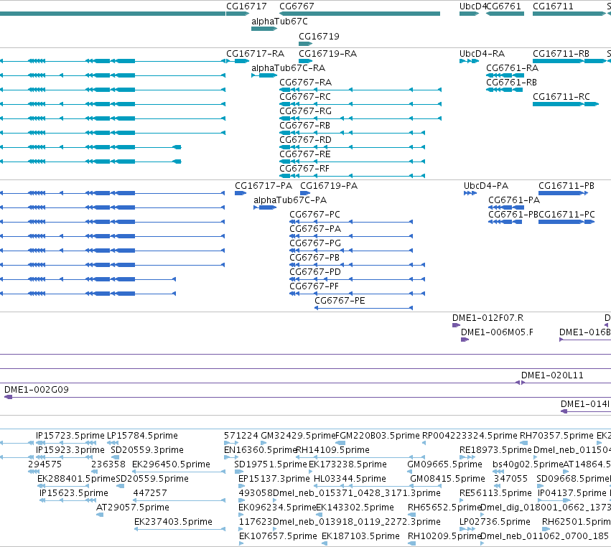Select the CG16719-PA protein label

click(x=329, y=185)
